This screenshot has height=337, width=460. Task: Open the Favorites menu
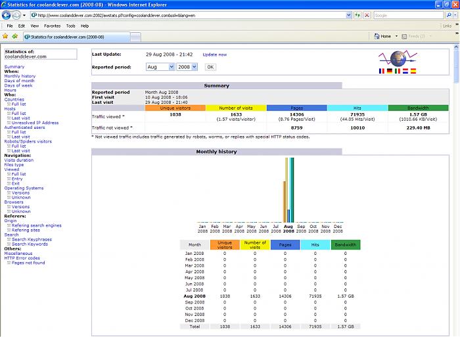point(52,26)
